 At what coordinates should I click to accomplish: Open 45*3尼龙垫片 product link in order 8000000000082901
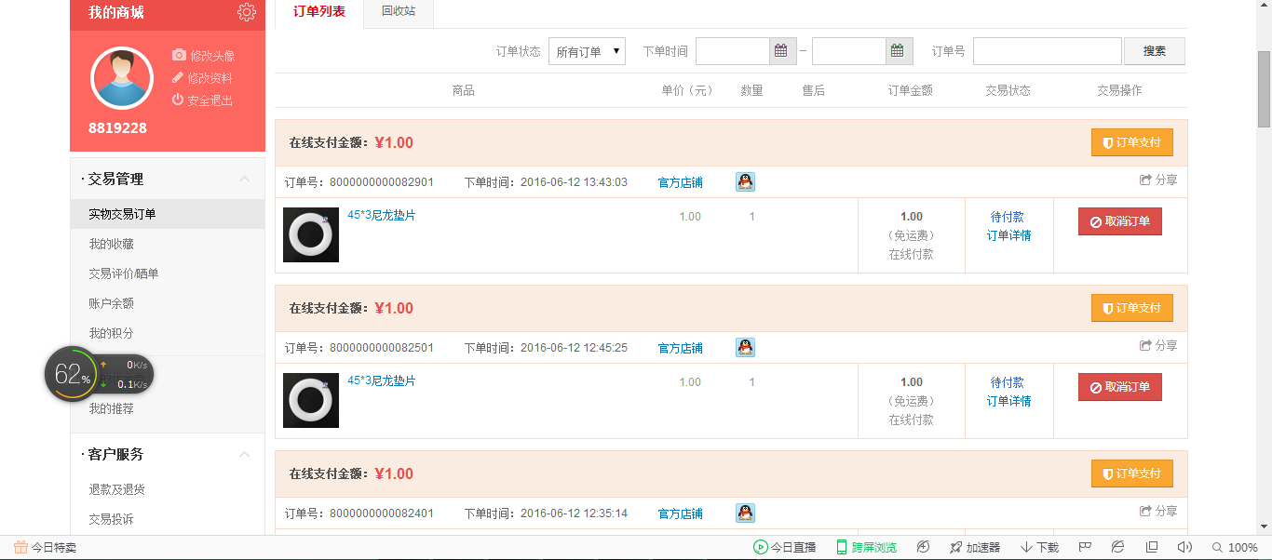(x=382, y=215)
